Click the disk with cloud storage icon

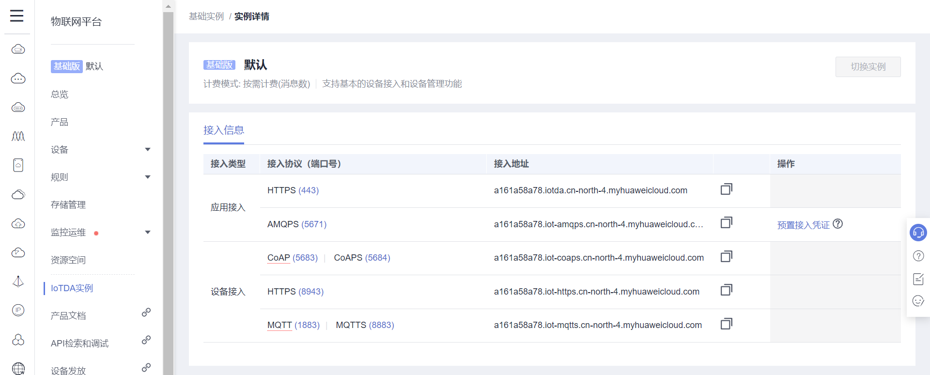point(18,165)
